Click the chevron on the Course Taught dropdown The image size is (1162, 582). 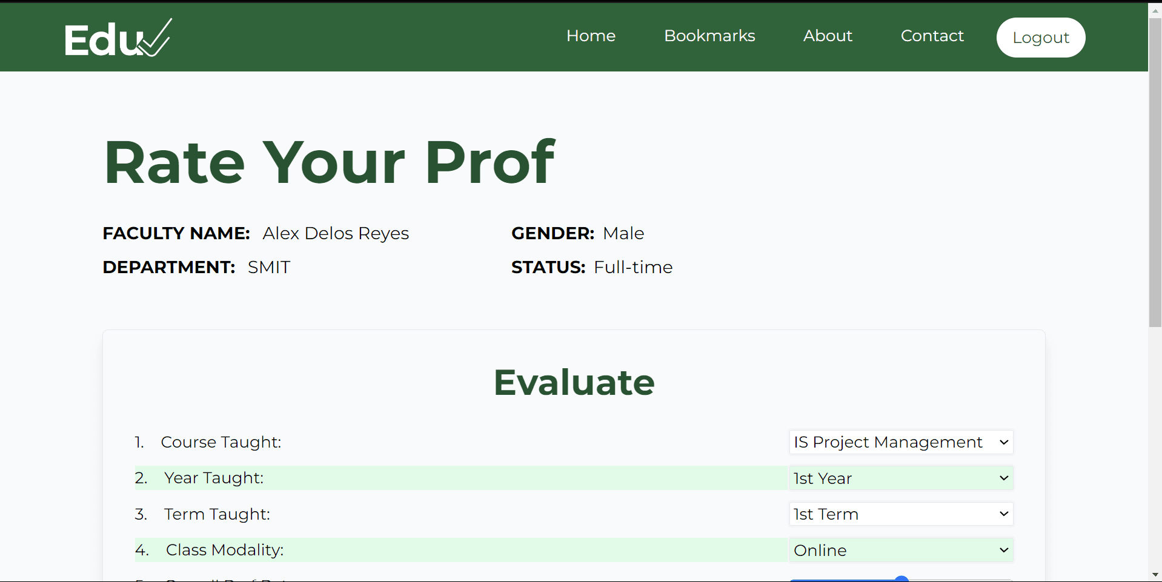click(1003, 442)
